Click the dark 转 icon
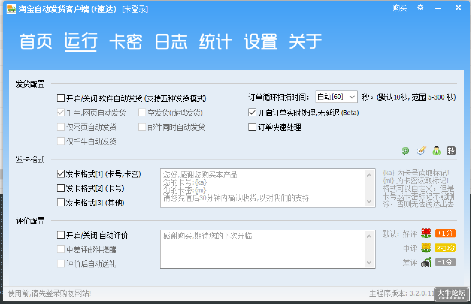 [451, 151]
